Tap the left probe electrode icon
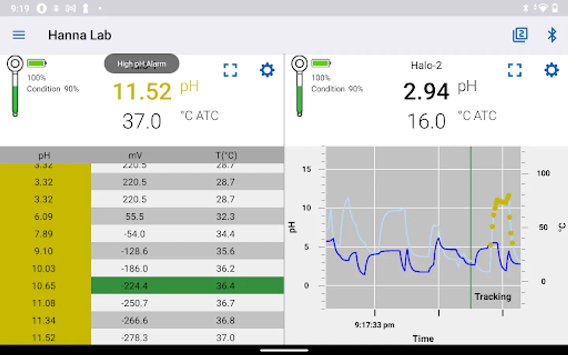This screenshot has height=355, width=568. click(15, 86)
